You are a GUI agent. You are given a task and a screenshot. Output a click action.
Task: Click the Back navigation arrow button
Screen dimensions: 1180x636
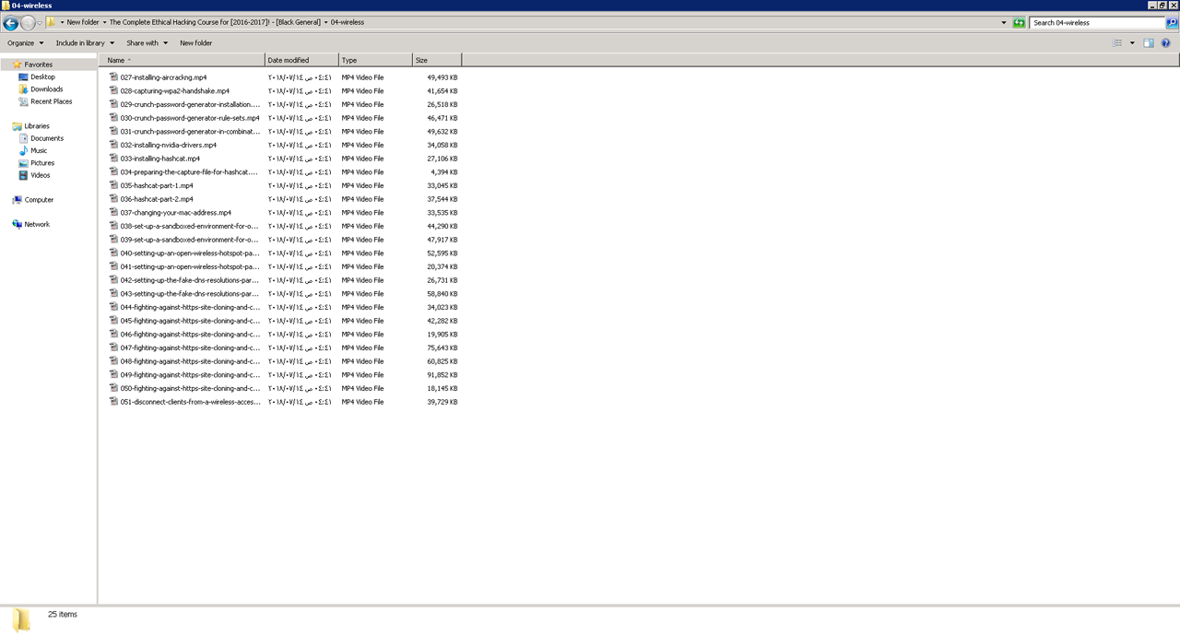[11, 23]
